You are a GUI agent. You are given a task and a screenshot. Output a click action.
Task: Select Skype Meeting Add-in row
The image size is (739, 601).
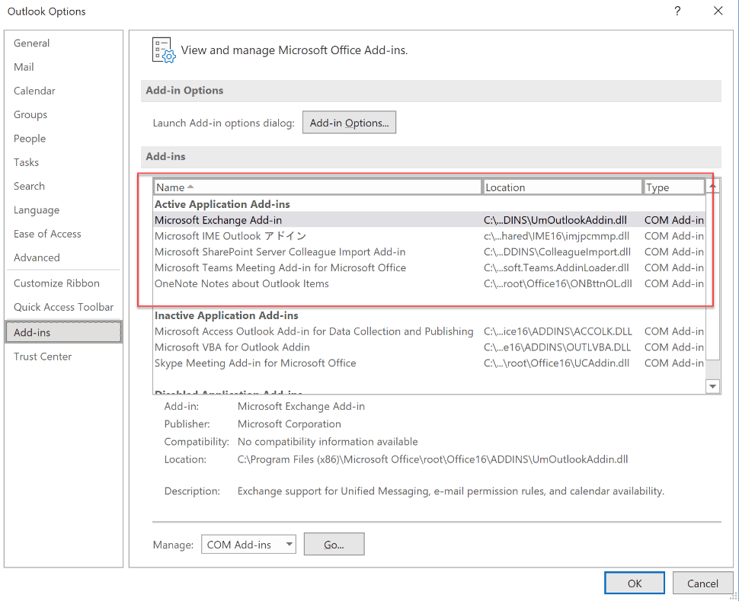tap(430, 363)
